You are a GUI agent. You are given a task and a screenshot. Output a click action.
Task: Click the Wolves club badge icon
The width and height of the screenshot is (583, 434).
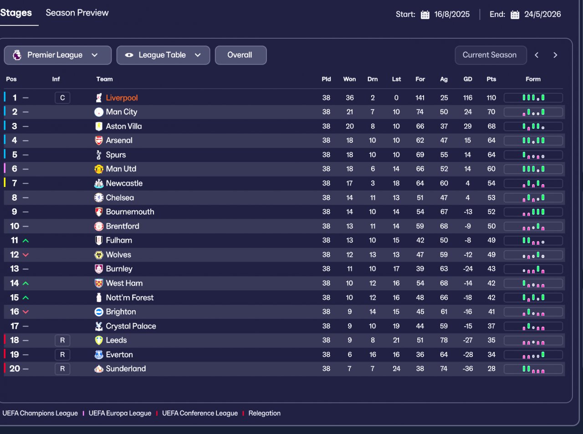point(99,255)
